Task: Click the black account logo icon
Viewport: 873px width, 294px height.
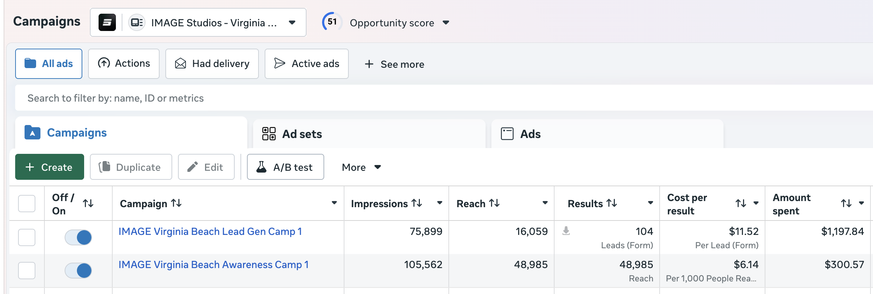Action: coord(107,22)
